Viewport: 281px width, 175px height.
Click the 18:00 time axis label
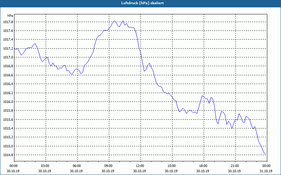(203, 166)
